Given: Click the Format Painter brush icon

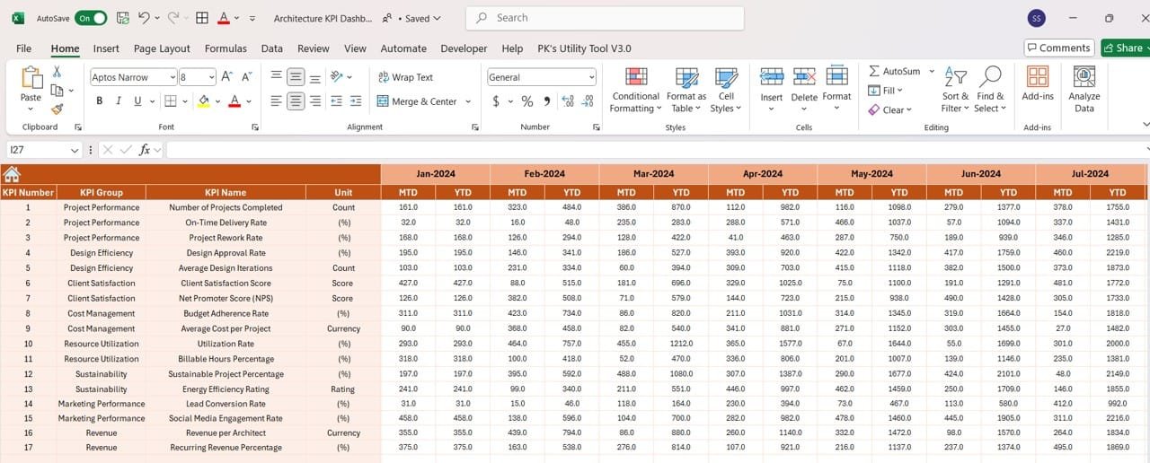Looking at the screenshot, I should [x=57, y=109].
